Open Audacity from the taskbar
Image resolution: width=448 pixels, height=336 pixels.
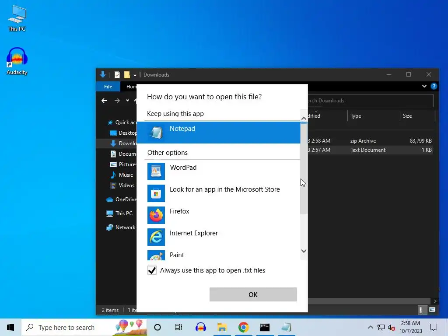click(x=200, y=327)
